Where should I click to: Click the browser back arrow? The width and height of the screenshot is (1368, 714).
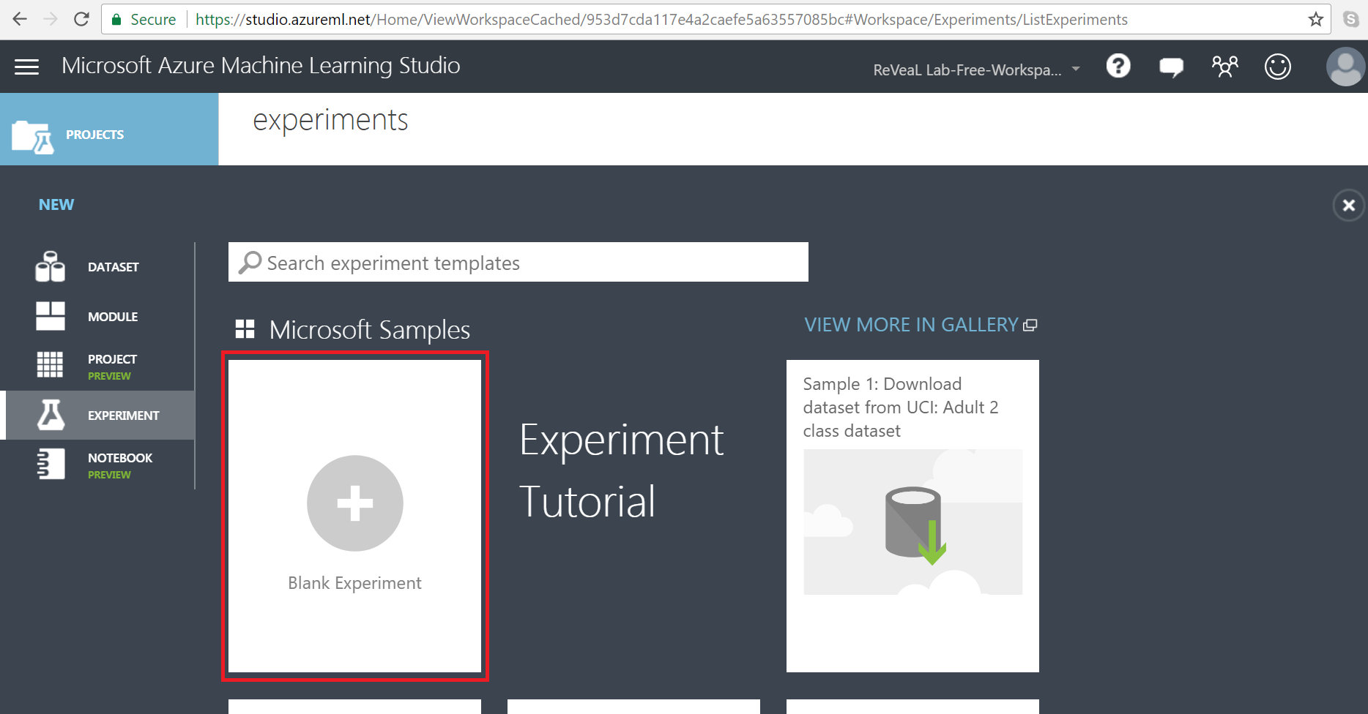[20, 19]
